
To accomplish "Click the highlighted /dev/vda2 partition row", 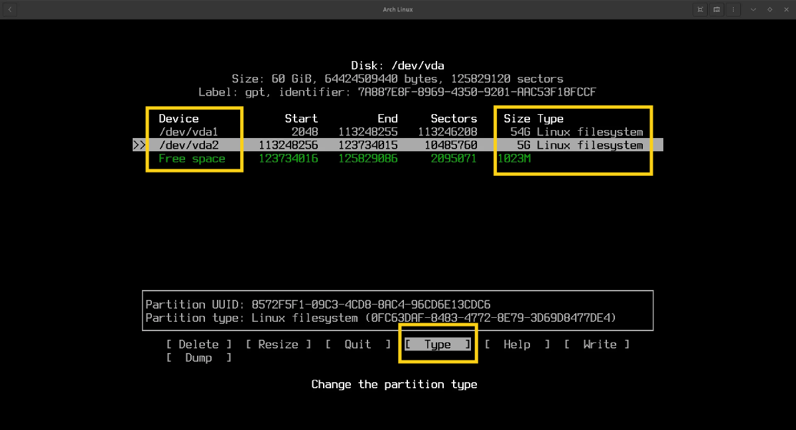I will click(188, 145).
